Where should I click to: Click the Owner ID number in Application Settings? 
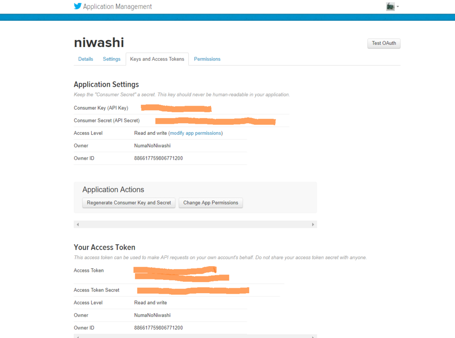tap(159, 158)
